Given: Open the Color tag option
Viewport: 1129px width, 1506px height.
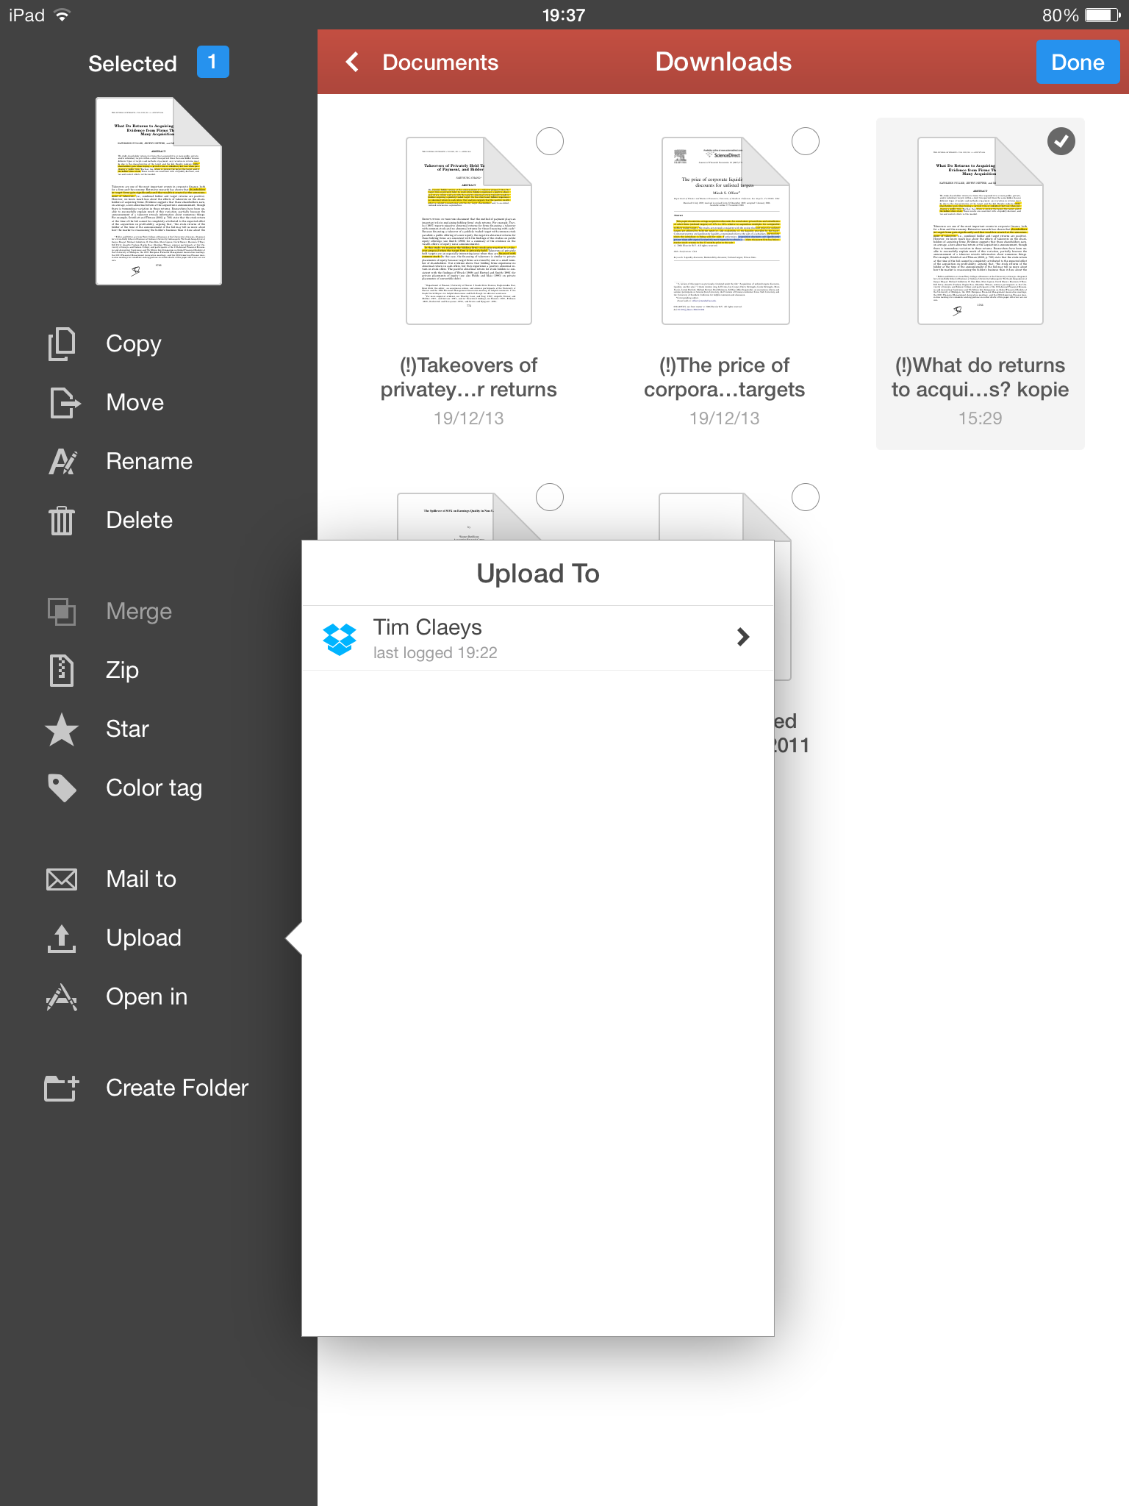Looking at the screenshot, I should (154, 788).
